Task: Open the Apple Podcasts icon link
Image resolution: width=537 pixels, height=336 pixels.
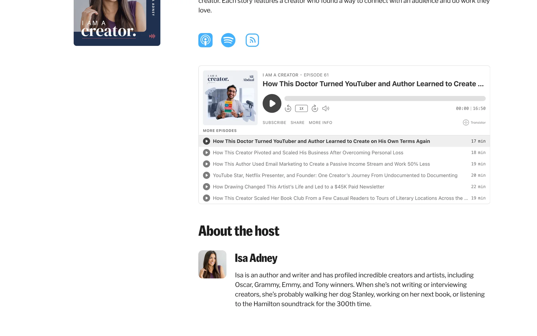Action: coord(205,40)
